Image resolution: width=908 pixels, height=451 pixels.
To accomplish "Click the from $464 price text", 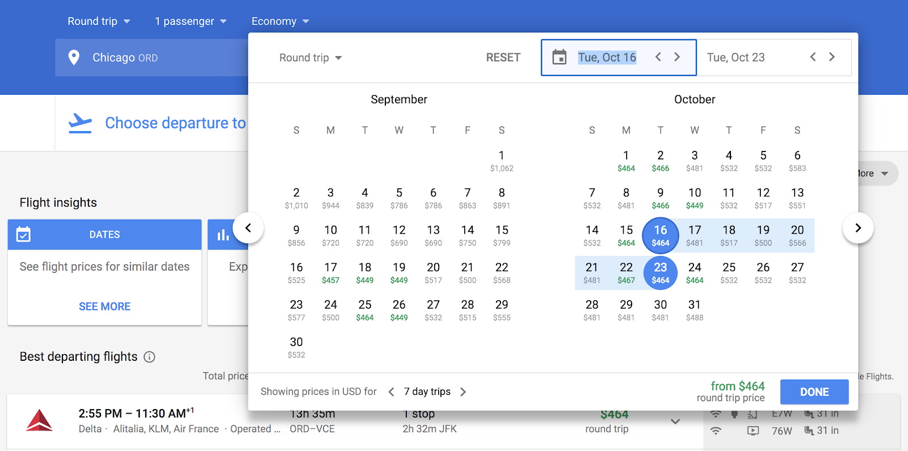I will [738, 386].
